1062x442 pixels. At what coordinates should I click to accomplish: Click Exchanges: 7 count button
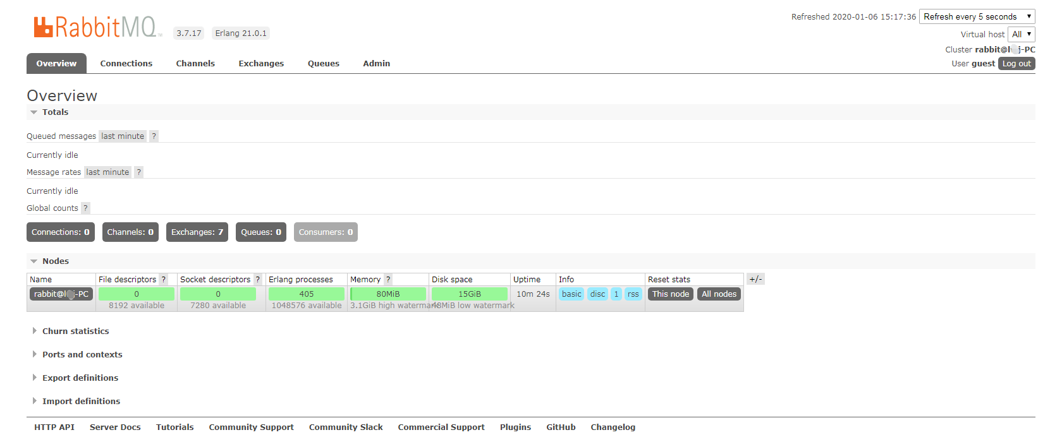197,232
